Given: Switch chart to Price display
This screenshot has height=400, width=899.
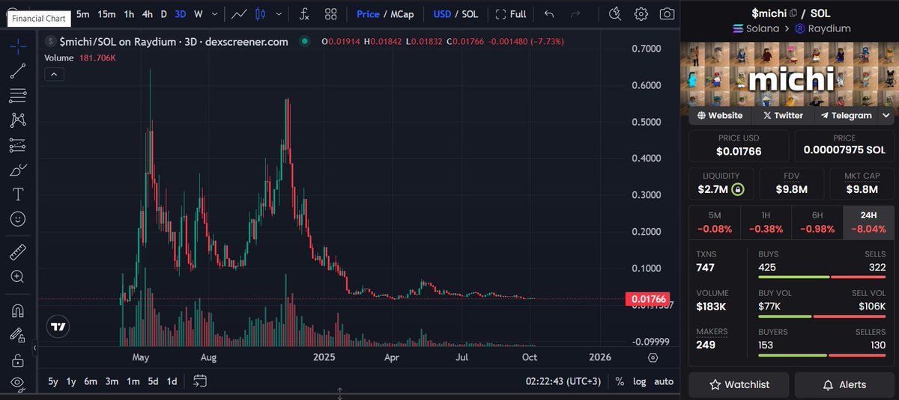Looking at the screenshot, I should click(368, 13).
